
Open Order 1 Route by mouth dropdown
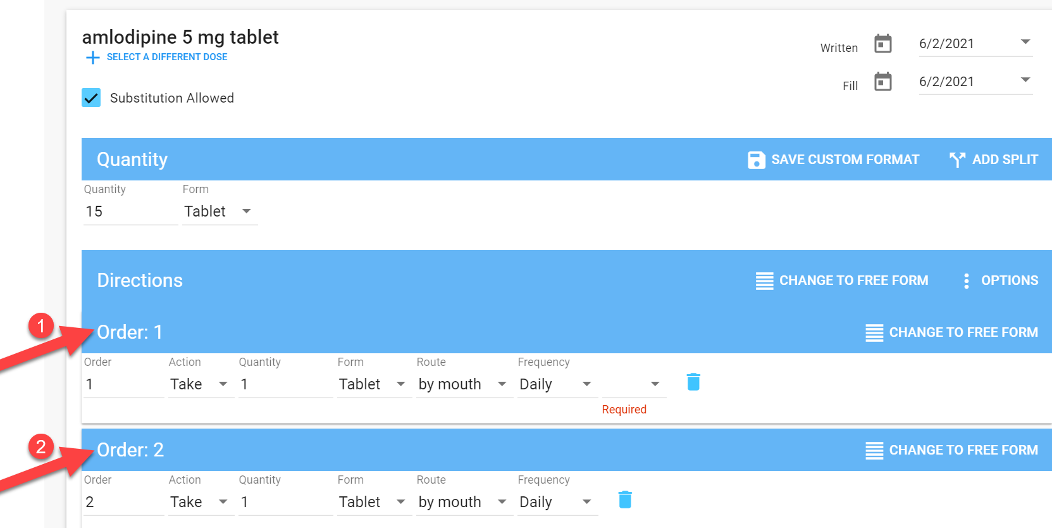click(x=464, y=384)
